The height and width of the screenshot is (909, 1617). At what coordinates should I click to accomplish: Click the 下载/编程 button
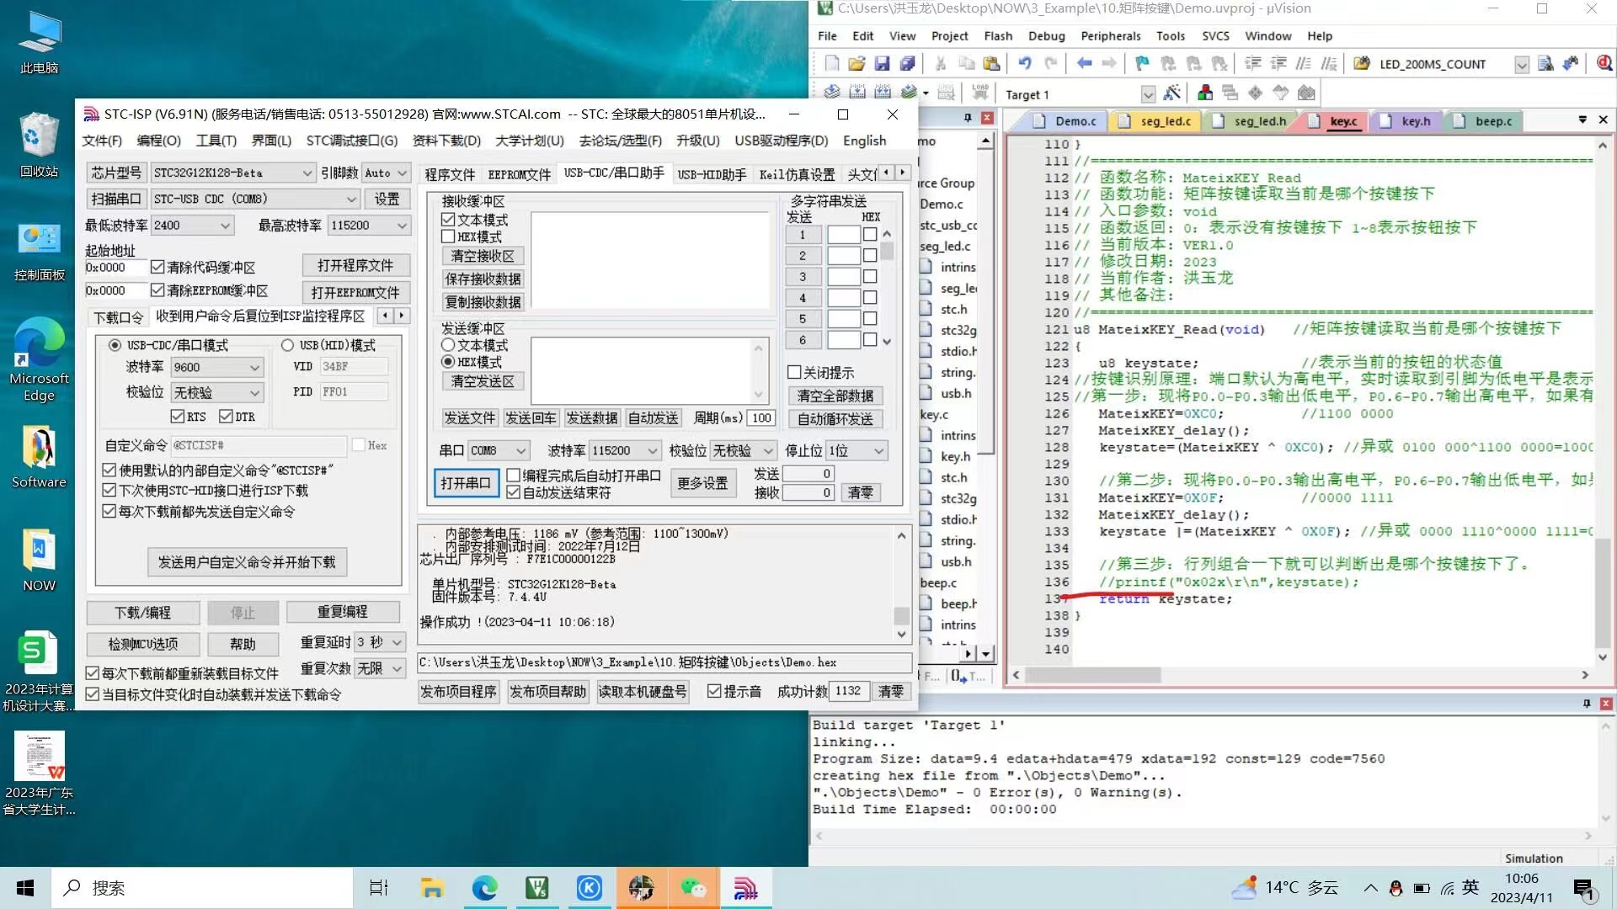click(x=143, y=612)
